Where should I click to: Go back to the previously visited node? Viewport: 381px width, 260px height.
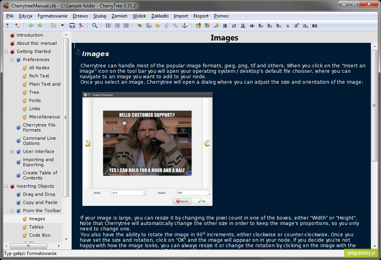[x=31, y=26]
